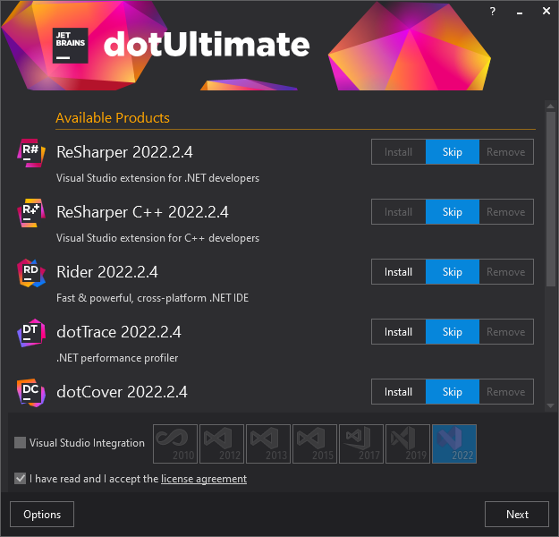The height and width of the screenshot is (537, 559).
Task: Click the Available Products heading
Action: [113, 118]
